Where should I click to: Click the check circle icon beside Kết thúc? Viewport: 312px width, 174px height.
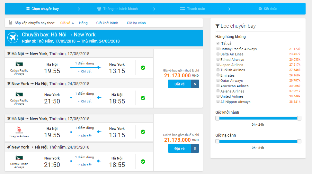tap(260, 9)
